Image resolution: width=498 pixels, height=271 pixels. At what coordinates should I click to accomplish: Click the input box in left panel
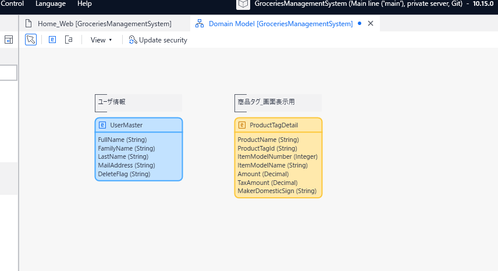pos(8,73)
